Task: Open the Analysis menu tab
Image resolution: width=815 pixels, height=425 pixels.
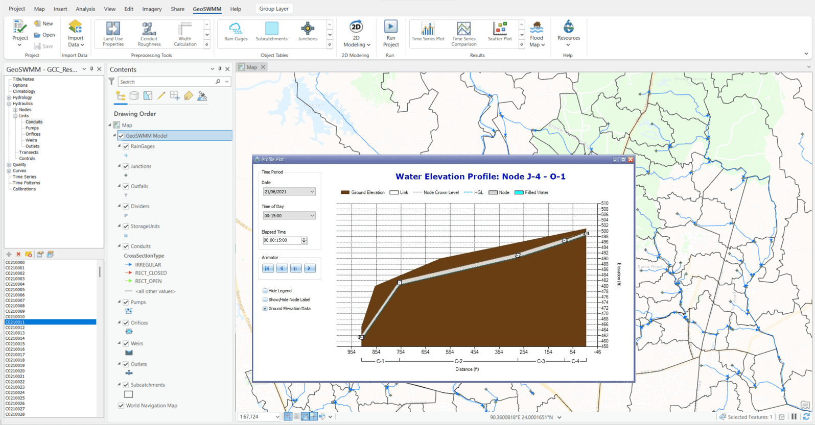Action: 85,9
